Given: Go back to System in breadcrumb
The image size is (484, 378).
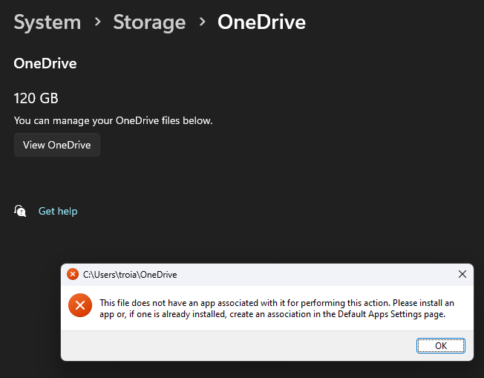Looking at the screenshot, I should pos(48,22).
